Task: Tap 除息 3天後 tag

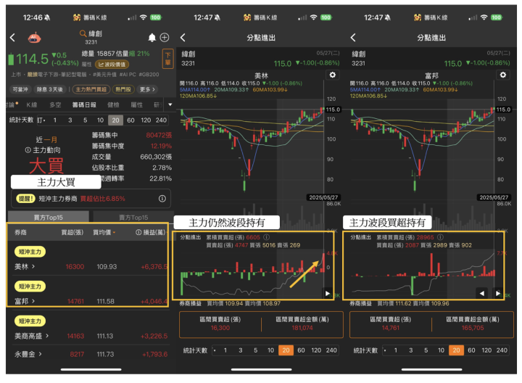Action: point(49,89)
